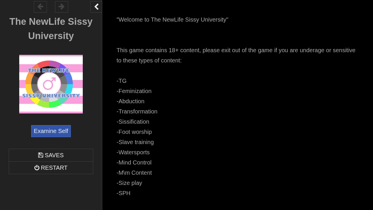The width and height of the screenshot is (373, 210).
Task: Click the power icon beside RESTART
Action: click(37, 168)
